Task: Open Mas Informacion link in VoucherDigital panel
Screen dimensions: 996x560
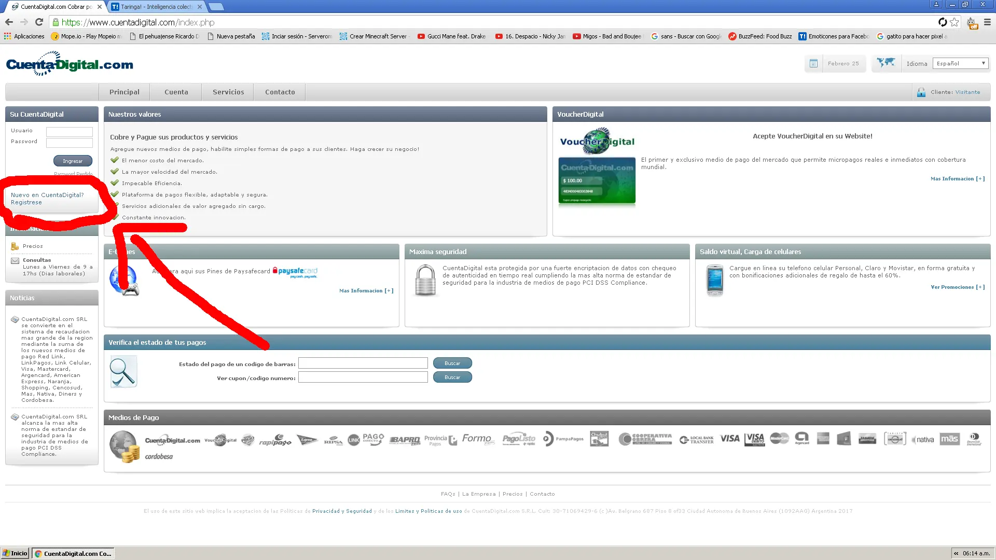Action: pos(958,179)
